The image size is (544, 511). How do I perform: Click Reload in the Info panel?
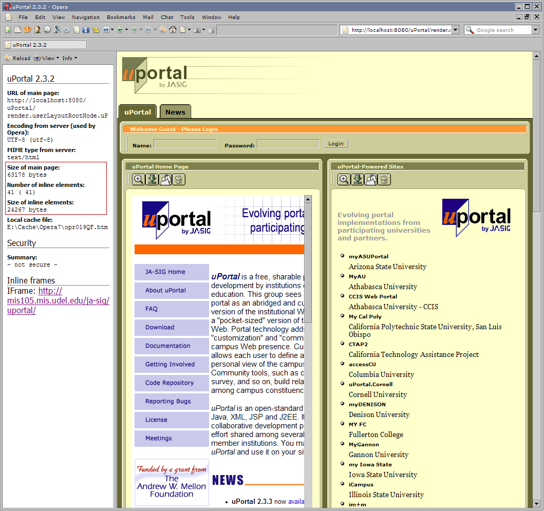coord(17,58)
